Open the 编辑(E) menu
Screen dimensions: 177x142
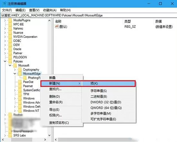pyautogui.click(x=20, y=10)
